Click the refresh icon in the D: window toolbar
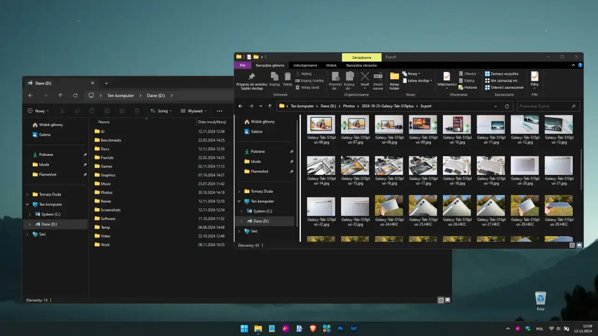 point(75,96)
